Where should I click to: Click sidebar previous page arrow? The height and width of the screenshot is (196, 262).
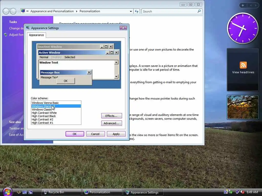point(251,5)
